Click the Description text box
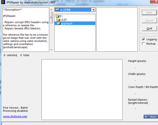Image resolution: width=158 pixels, height=125 pixels. pos(26,30)
